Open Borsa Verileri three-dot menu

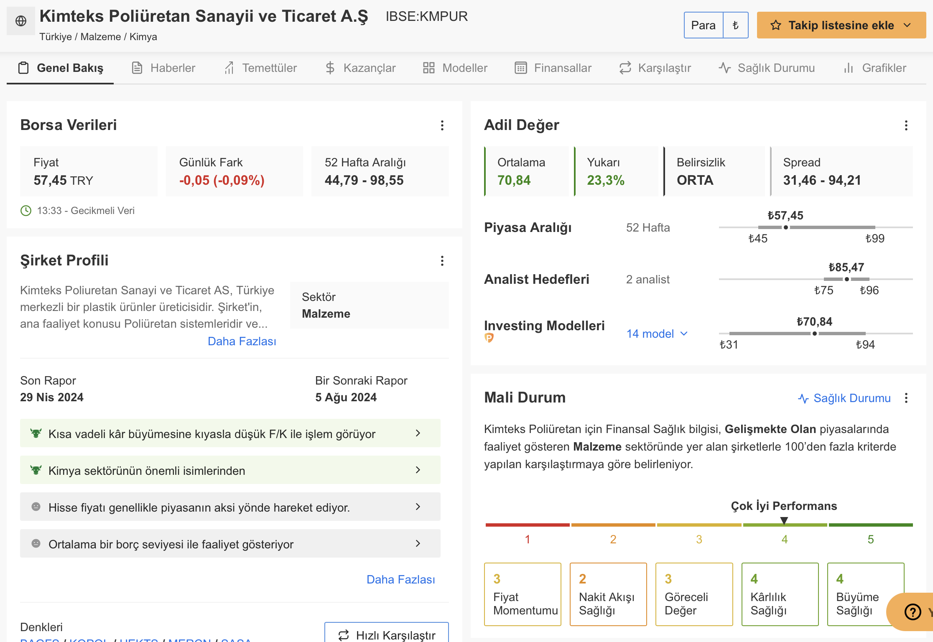(x=442, y=125)
